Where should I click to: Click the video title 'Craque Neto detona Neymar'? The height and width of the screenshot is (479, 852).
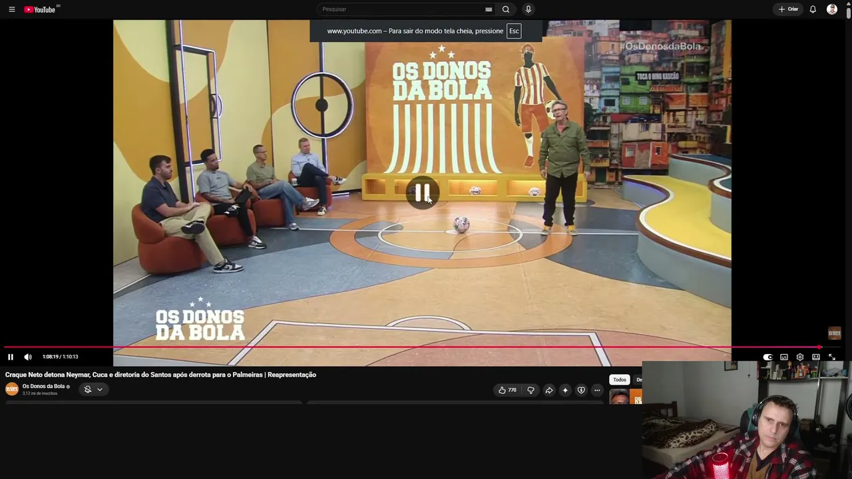[x=160, y=375]
